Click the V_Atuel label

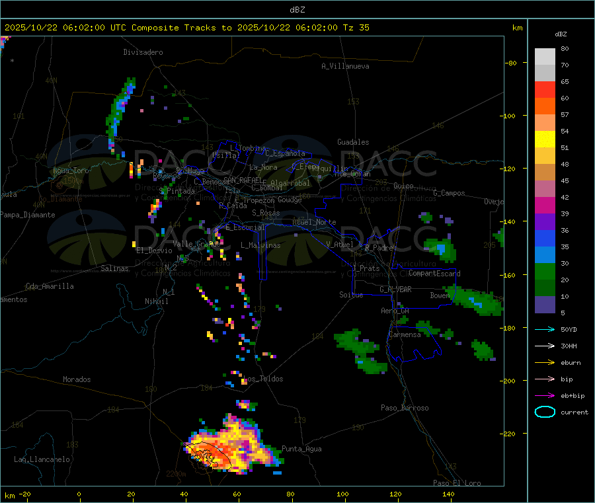point(340,245)
